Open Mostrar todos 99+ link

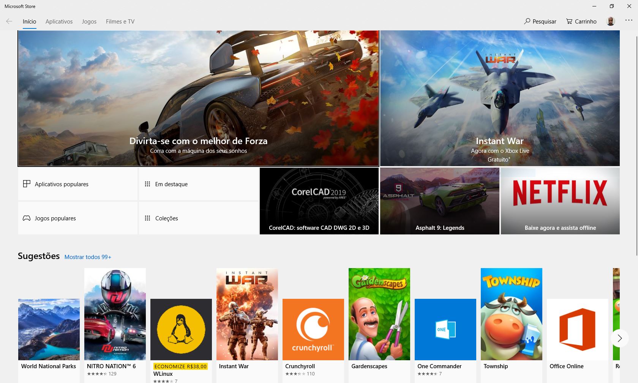[88, 257]
